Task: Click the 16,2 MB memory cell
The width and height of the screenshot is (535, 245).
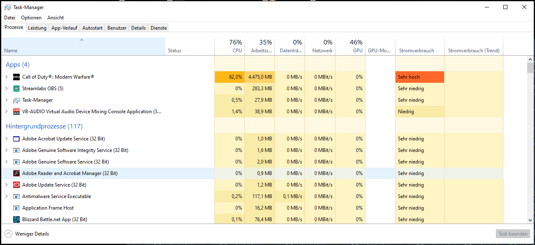Action: click(260, 208)
